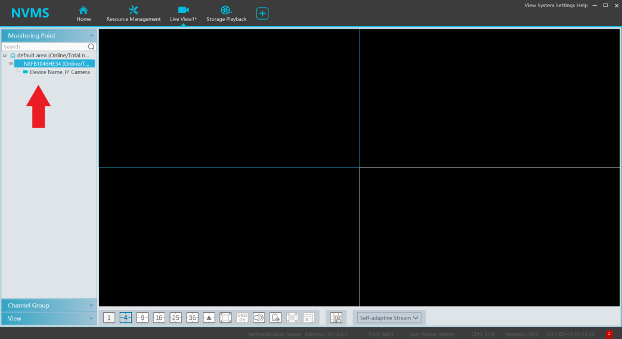Click the add new tab plus icon
The width and height of the screenshot is (622, 339).
(x=262, y=13)
